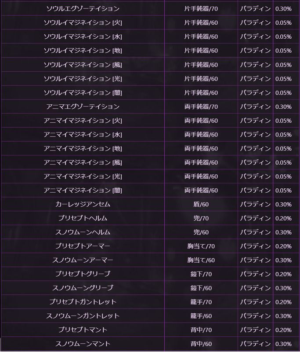
Task: Click ソウルイマジネイション [闇] cell
Action: point(83,93)
